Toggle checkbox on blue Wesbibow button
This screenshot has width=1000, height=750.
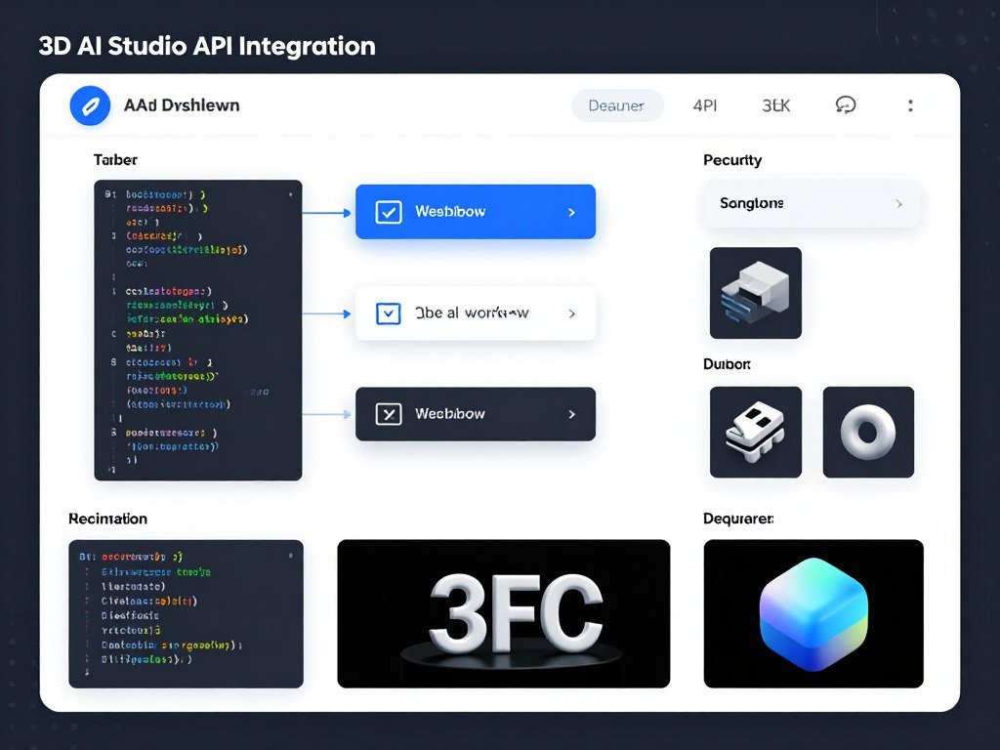[x=389, y=212]
